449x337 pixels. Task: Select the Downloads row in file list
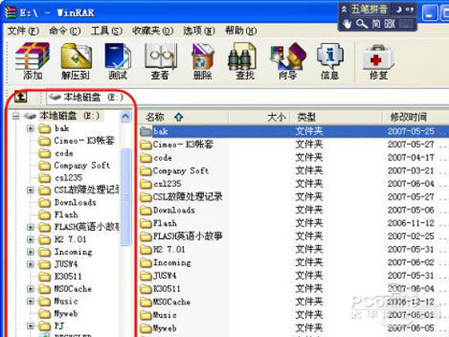tap(294, 210)
